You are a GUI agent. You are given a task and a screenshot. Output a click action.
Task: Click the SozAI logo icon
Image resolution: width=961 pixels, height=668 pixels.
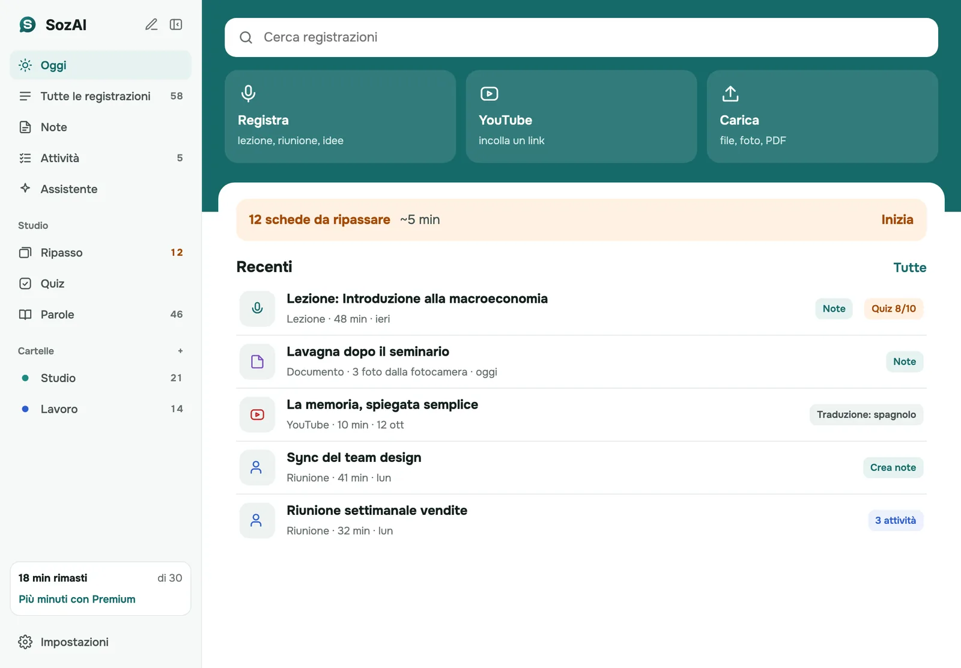click(28, 25)
